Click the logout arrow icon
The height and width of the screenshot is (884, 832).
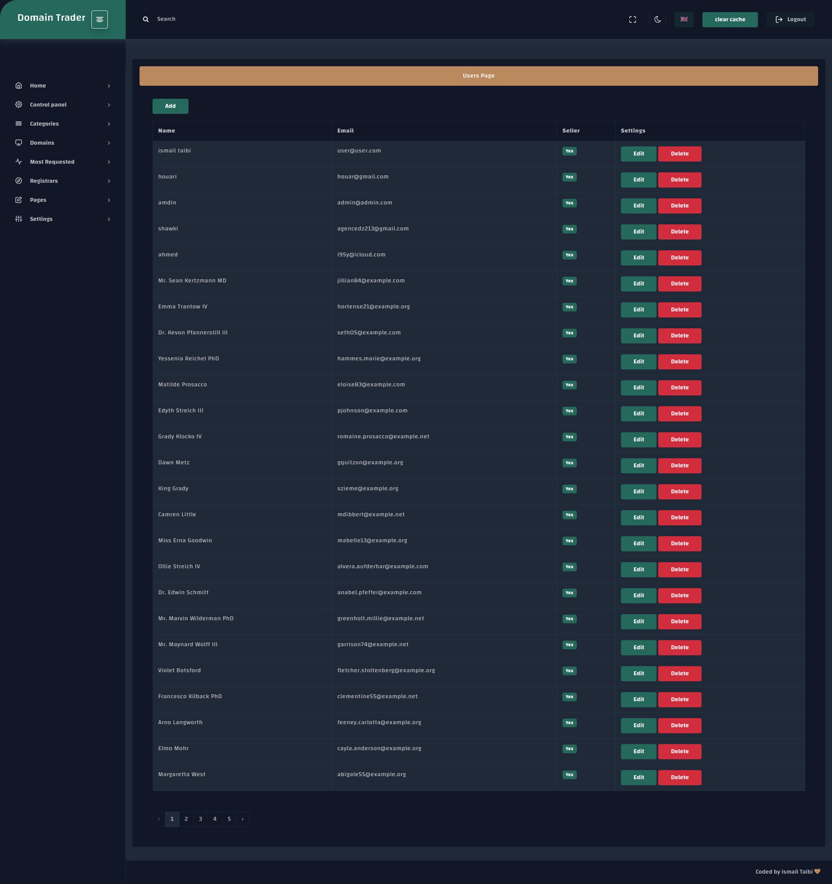click(779, 19)
